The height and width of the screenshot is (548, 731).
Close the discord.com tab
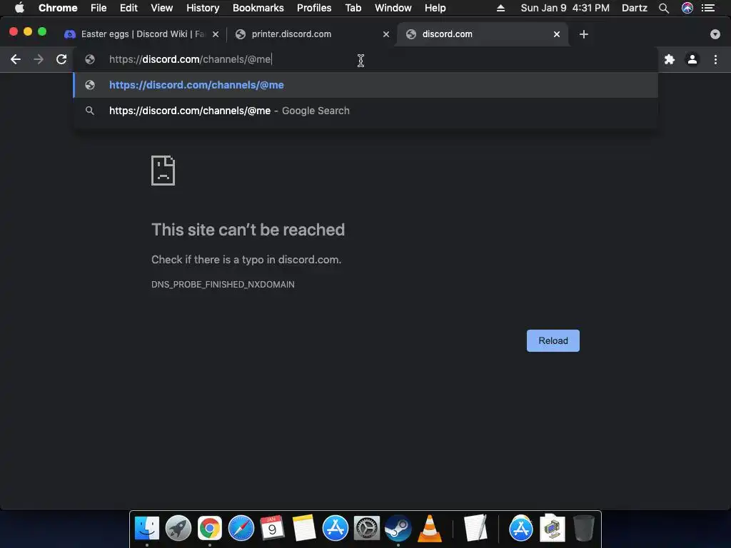pos(557,34)
